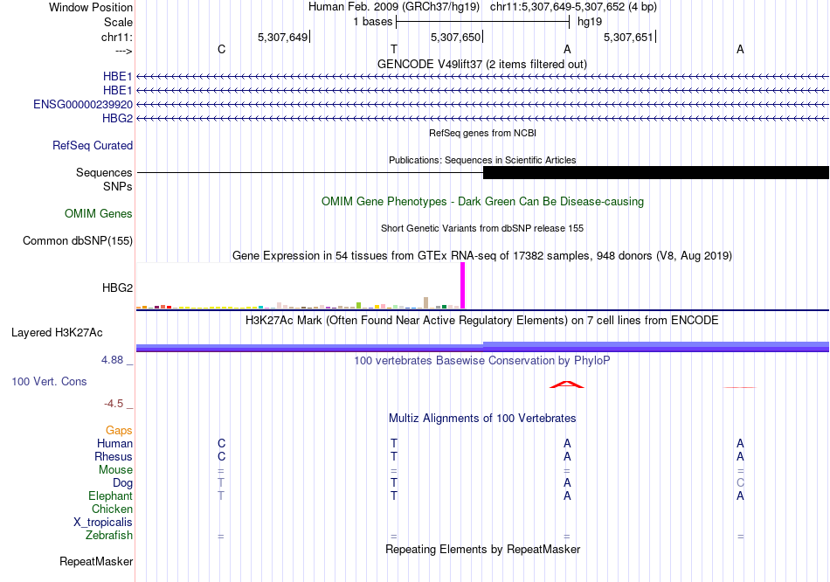
Task: Select the Chicken alignment row label
Action: tap(112, 509)
